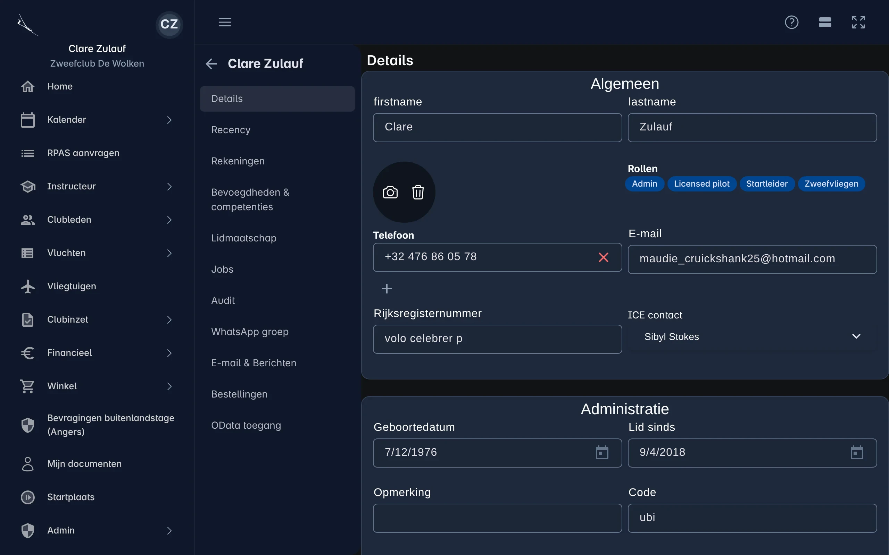Click the club logo in sidebar

(x=27, y=25)
